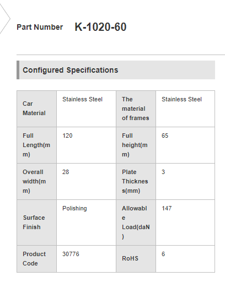
Task: Click the Part Number label
Action: (x=40, y=27)
